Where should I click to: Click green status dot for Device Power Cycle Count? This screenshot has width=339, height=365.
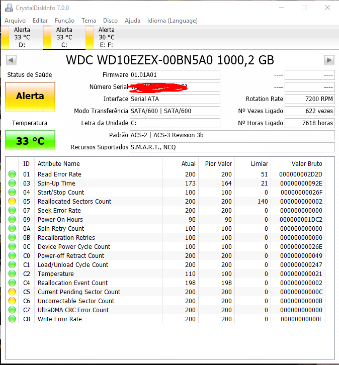[12, 246]
